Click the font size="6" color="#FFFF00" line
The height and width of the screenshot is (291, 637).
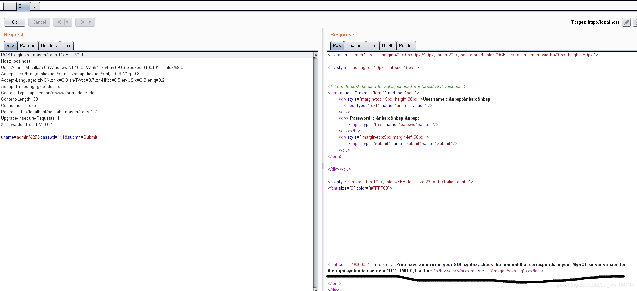click(360, 188)
